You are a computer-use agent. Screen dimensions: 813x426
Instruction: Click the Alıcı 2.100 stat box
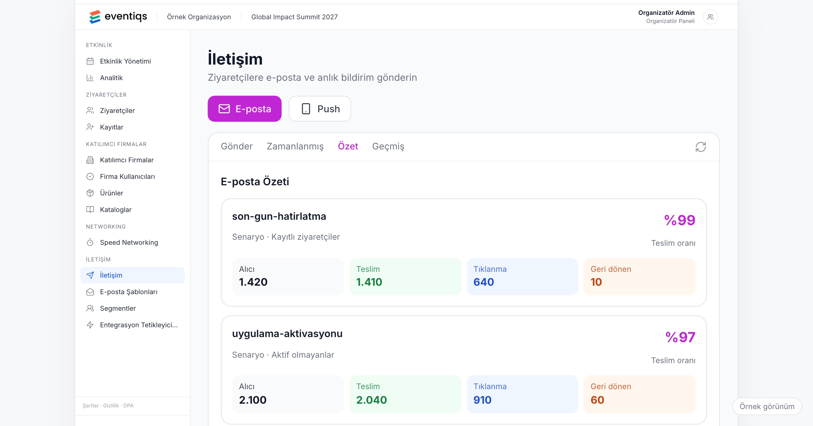pyautogui.click(x=288, y=394)
